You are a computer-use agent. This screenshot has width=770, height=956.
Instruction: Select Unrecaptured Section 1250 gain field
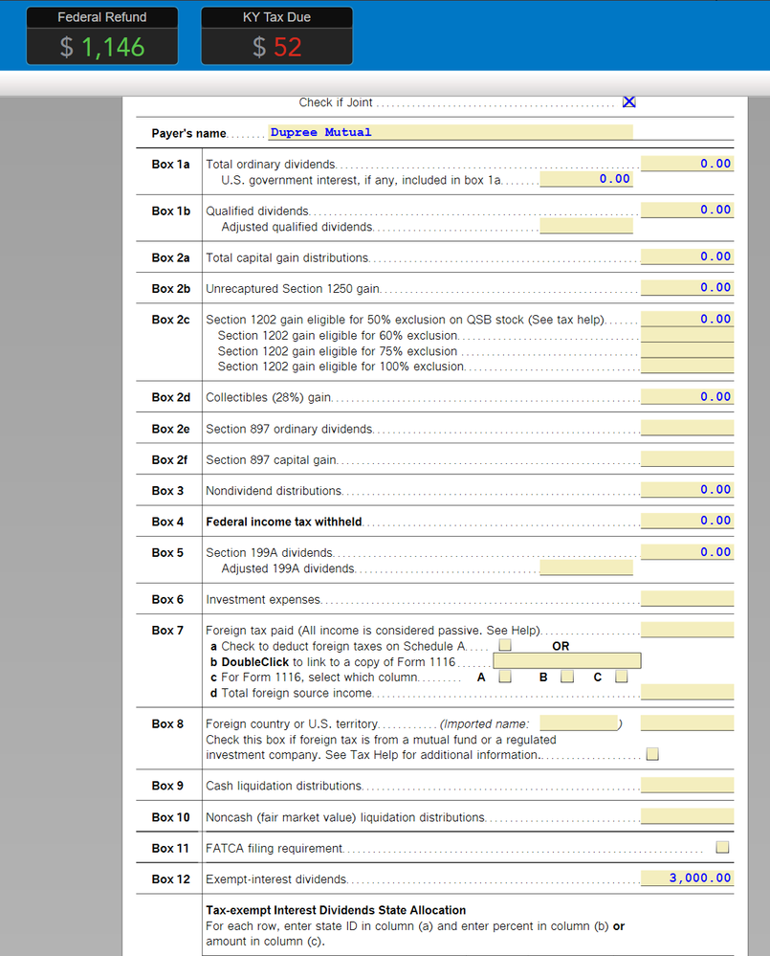[x=687, y=287]
